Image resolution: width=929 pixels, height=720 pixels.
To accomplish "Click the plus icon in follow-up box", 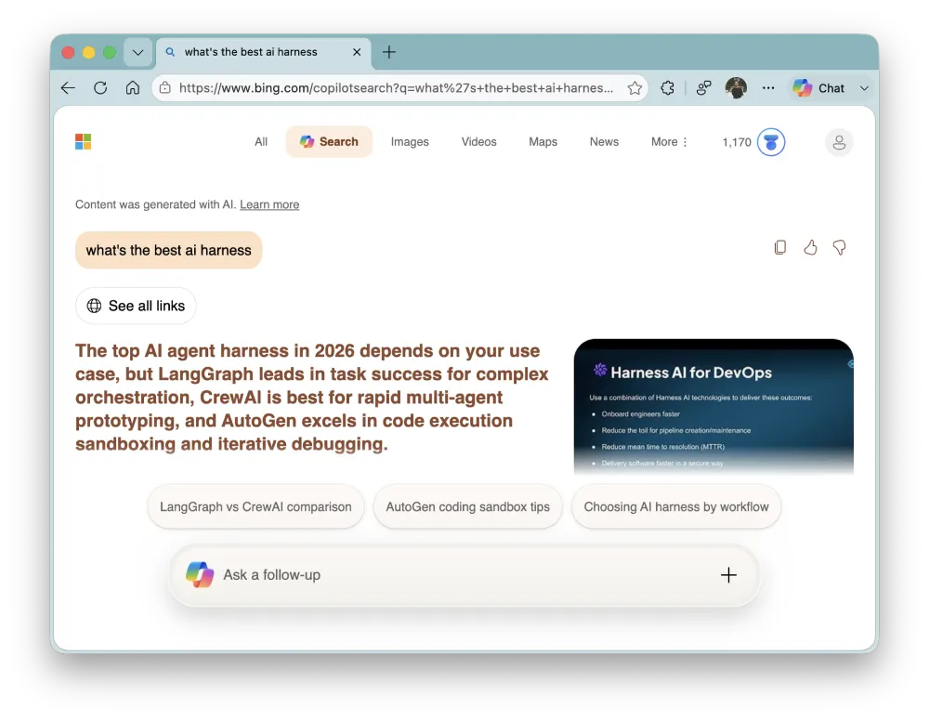I will click(728, 575).
